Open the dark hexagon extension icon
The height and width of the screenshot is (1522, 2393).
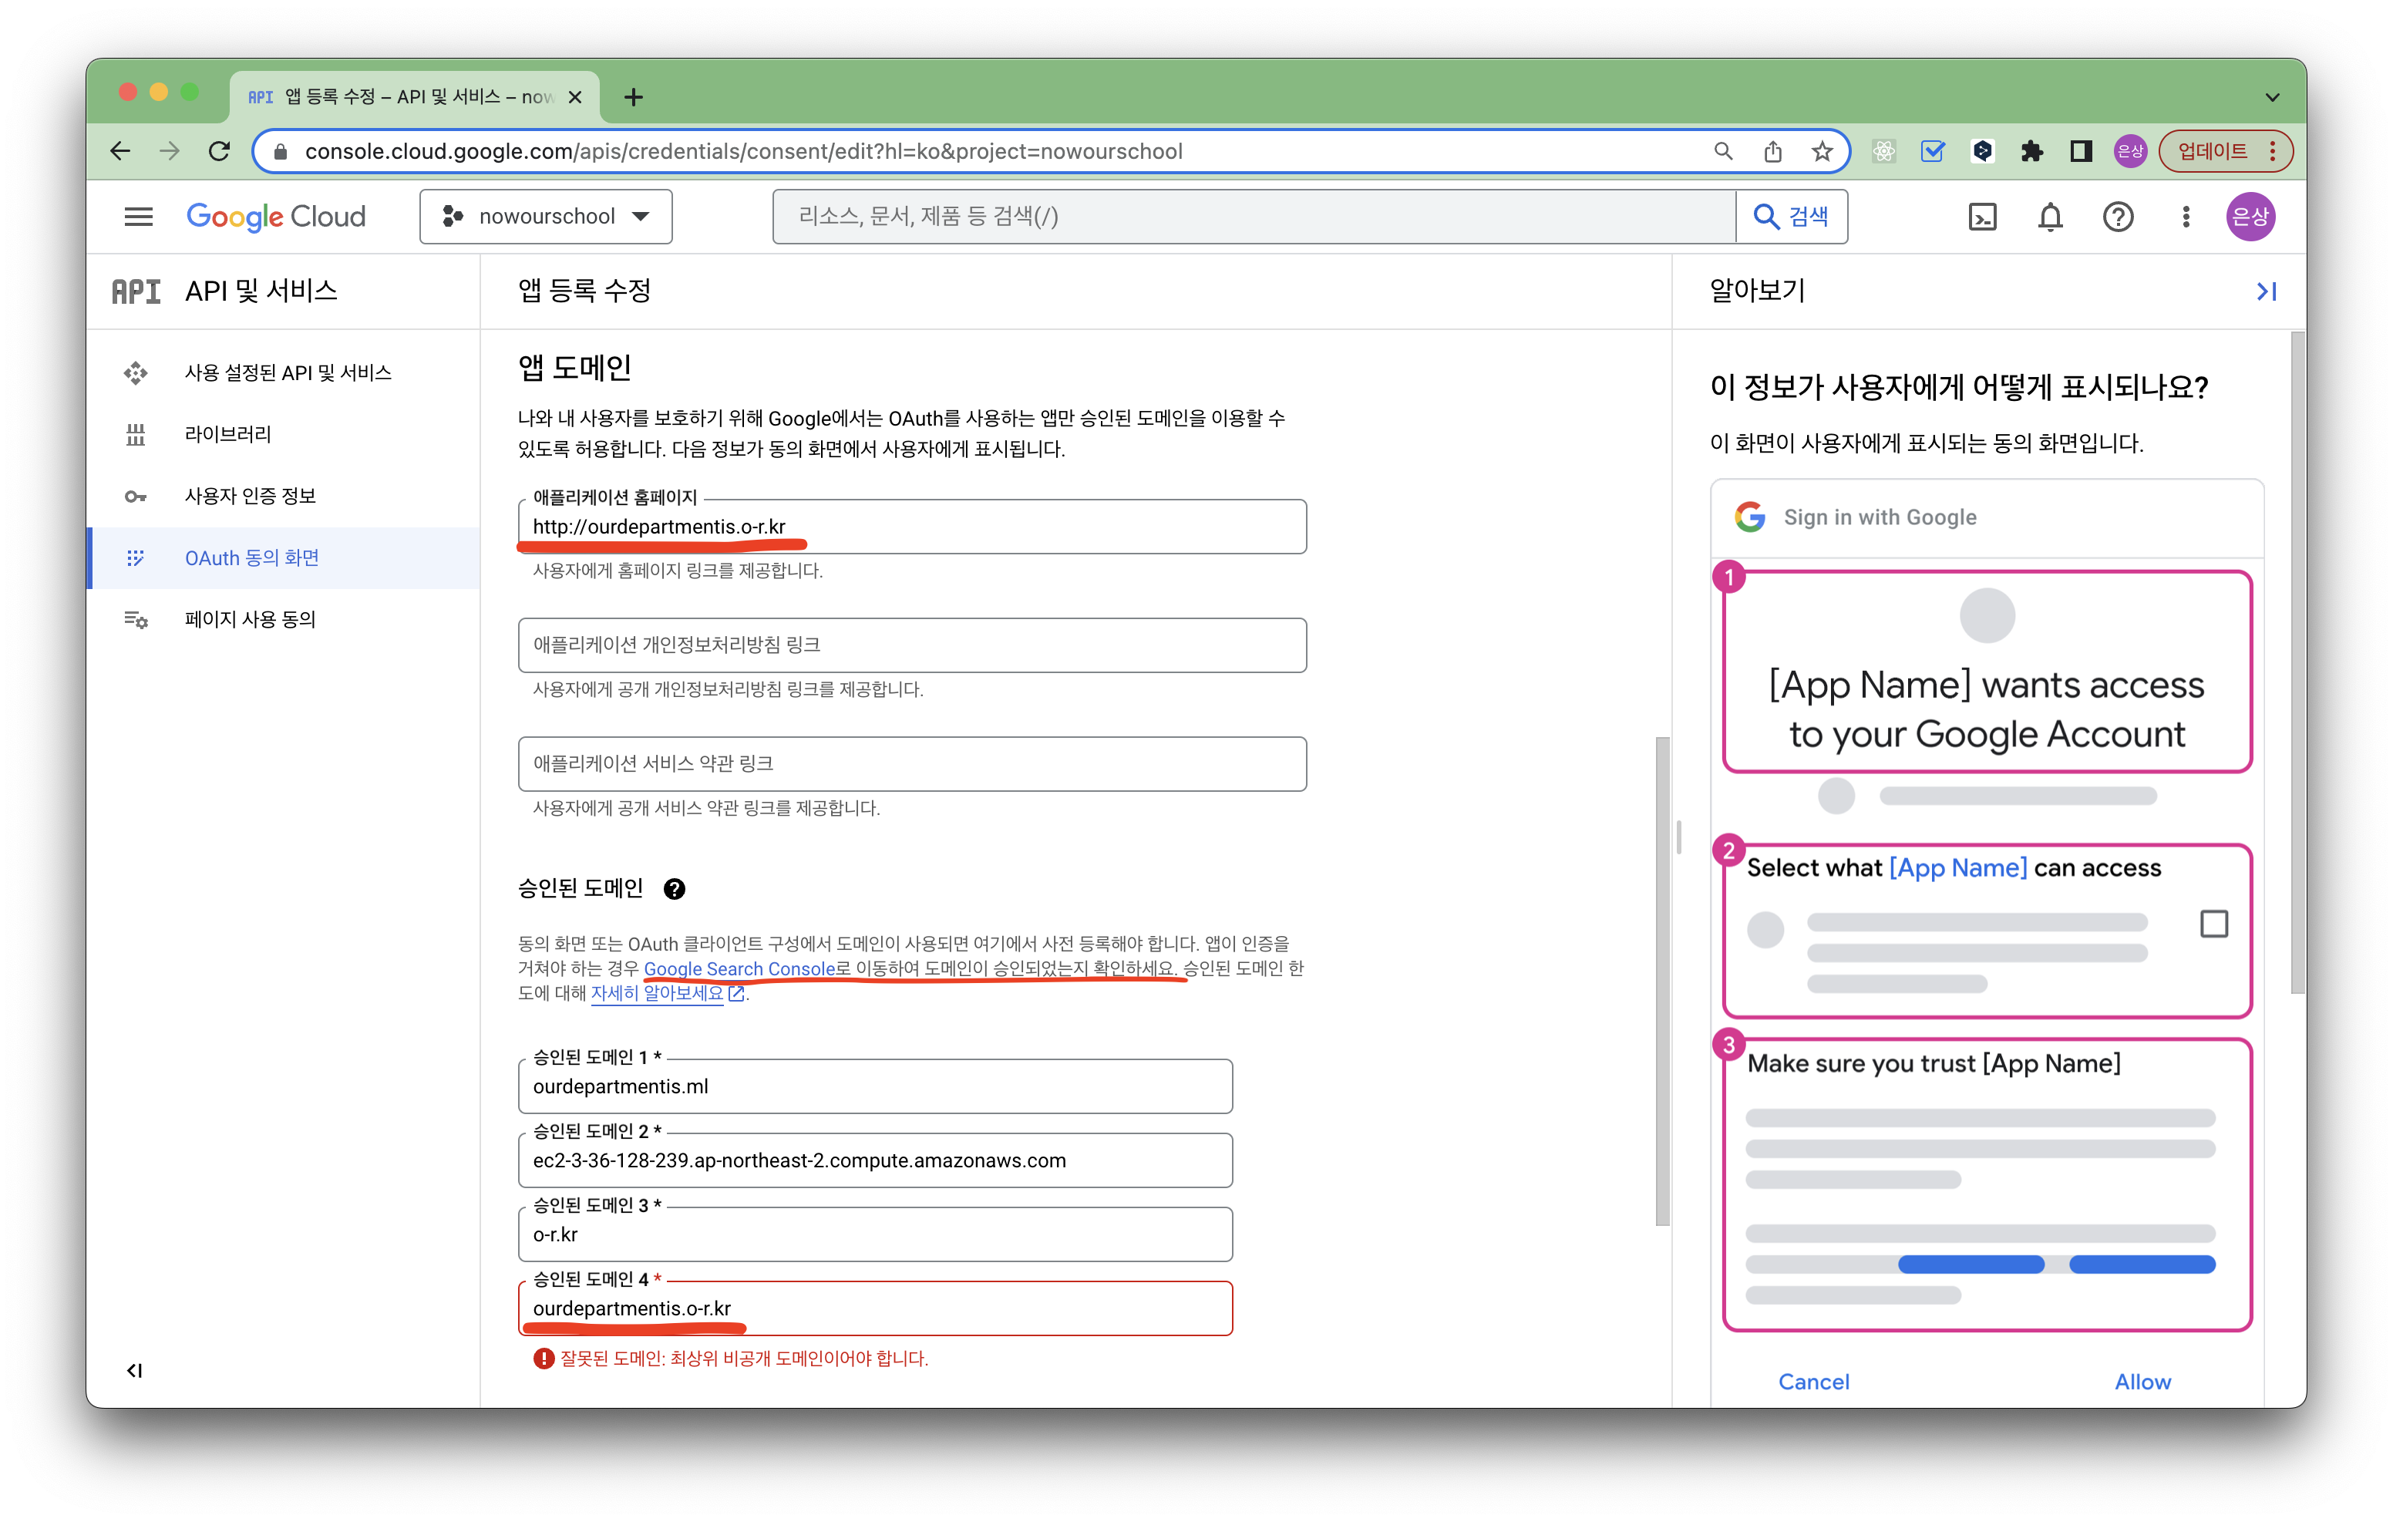(x=1983, y=151)
